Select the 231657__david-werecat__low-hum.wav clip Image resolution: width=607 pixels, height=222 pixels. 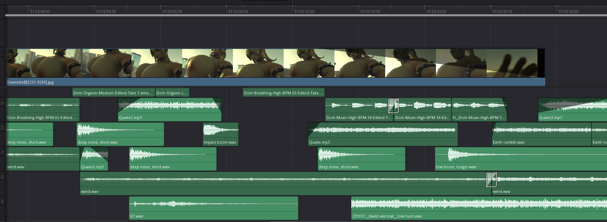pos(479,208)
